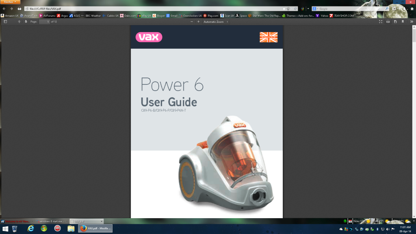Image resolution: width=416 pixels, height=234 pixels.
Task: Zoom in the PDF with plus
Action: point(198,22)
